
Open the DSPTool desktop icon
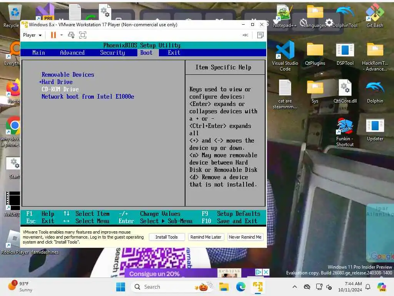point(345,54)
